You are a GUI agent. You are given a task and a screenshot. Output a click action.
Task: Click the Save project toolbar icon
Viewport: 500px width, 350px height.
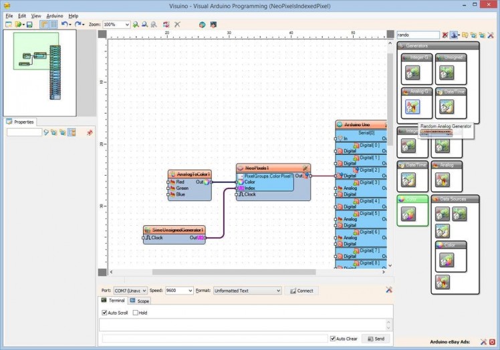click(x=29, y=25)
